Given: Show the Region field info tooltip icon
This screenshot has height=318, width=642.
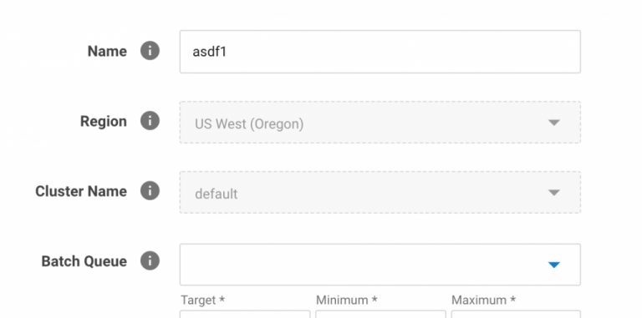Looking at the screenshot, I should tap(150, 121).
